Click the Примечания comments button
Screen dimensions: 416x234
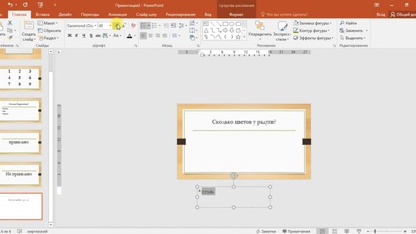pyautogui.click(x=296, y=231)
